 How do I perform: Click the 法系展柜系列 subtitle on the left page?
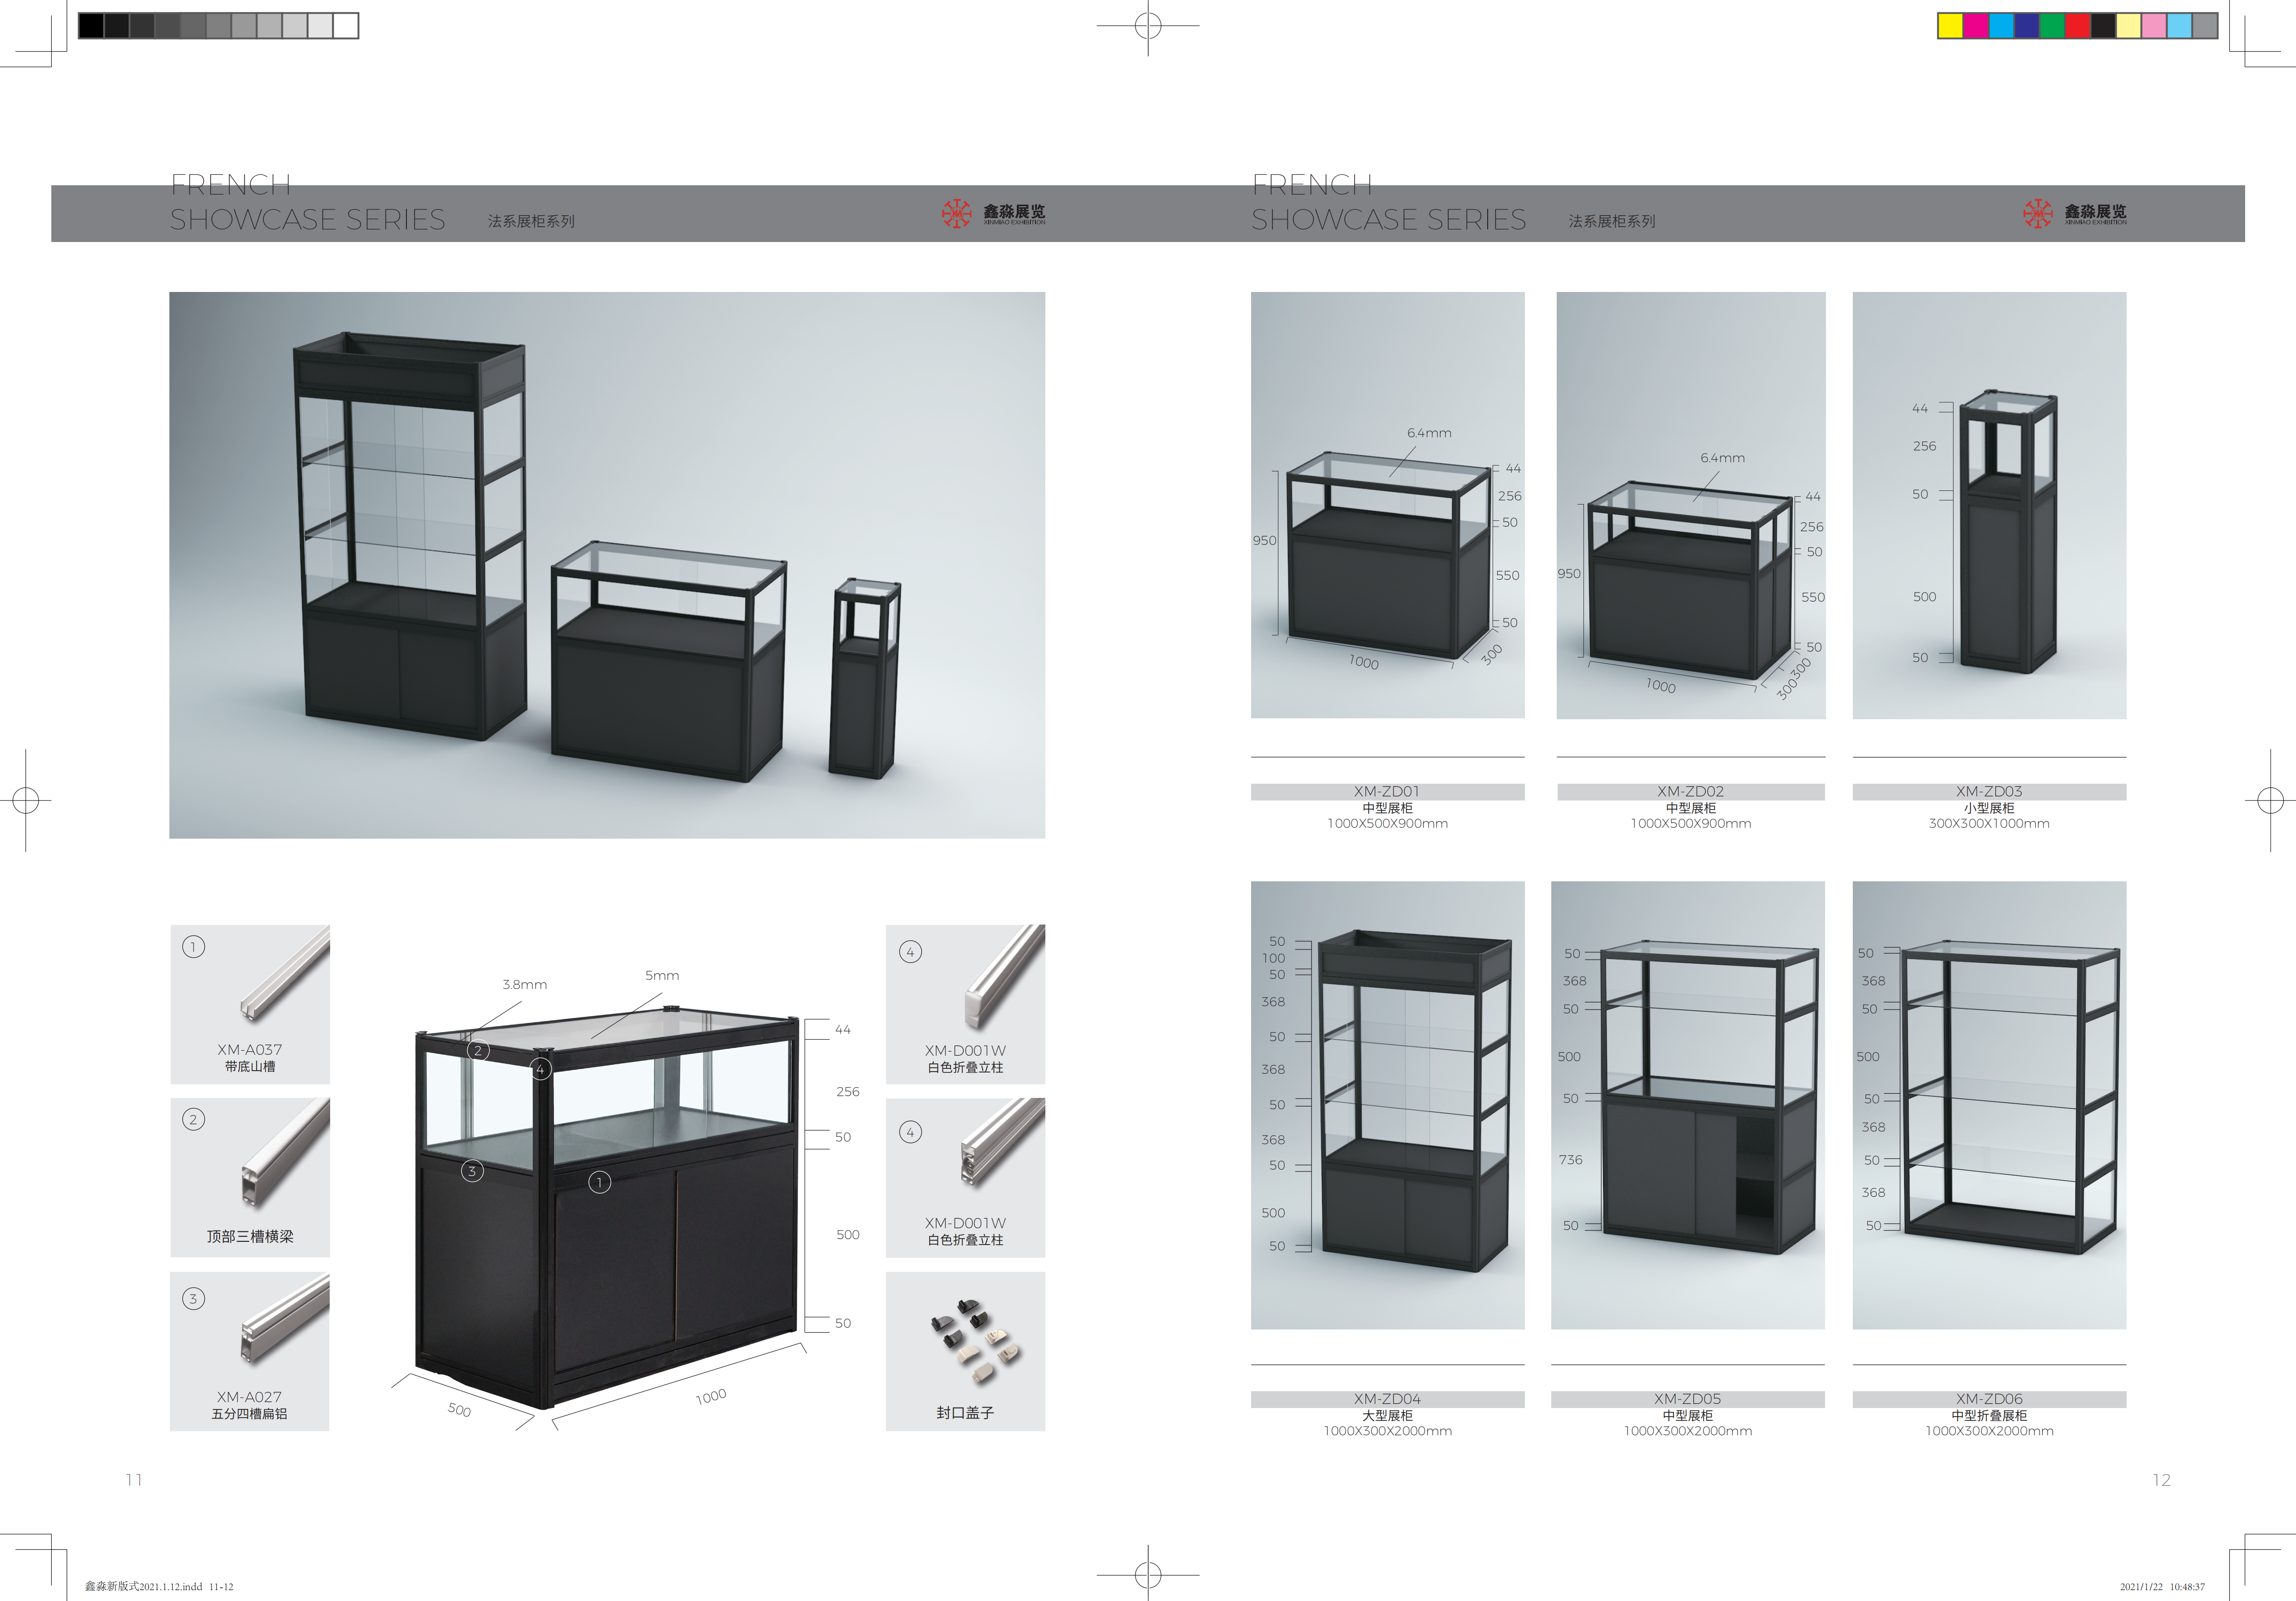[x=531, y=221]
